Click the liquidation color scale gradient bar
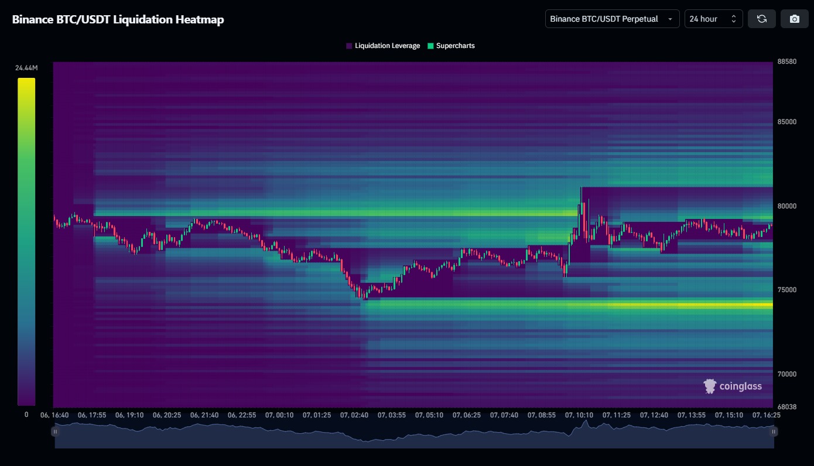 26,242
